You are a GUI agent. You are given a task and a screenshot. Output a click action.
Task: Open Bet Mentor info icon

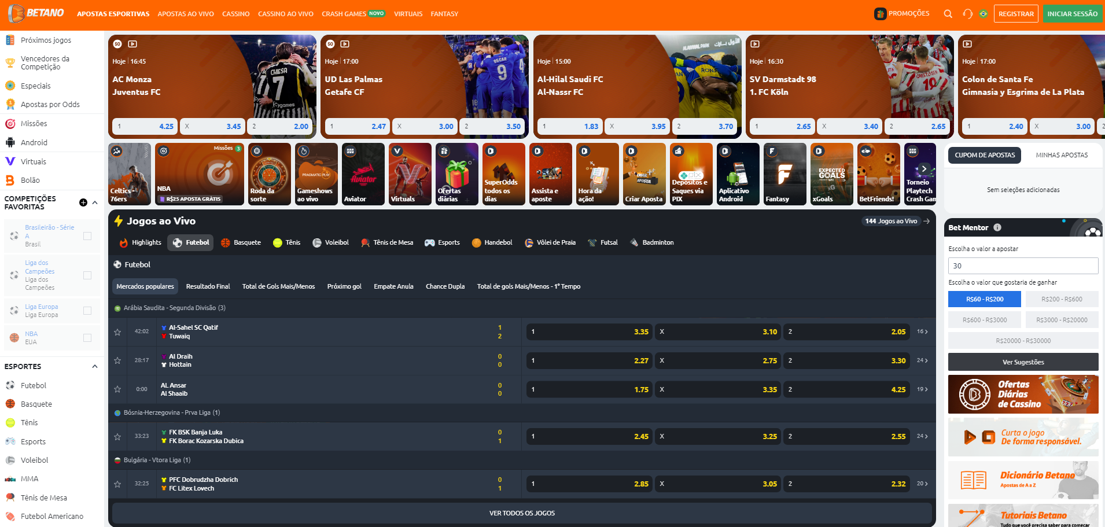[997, 227]
